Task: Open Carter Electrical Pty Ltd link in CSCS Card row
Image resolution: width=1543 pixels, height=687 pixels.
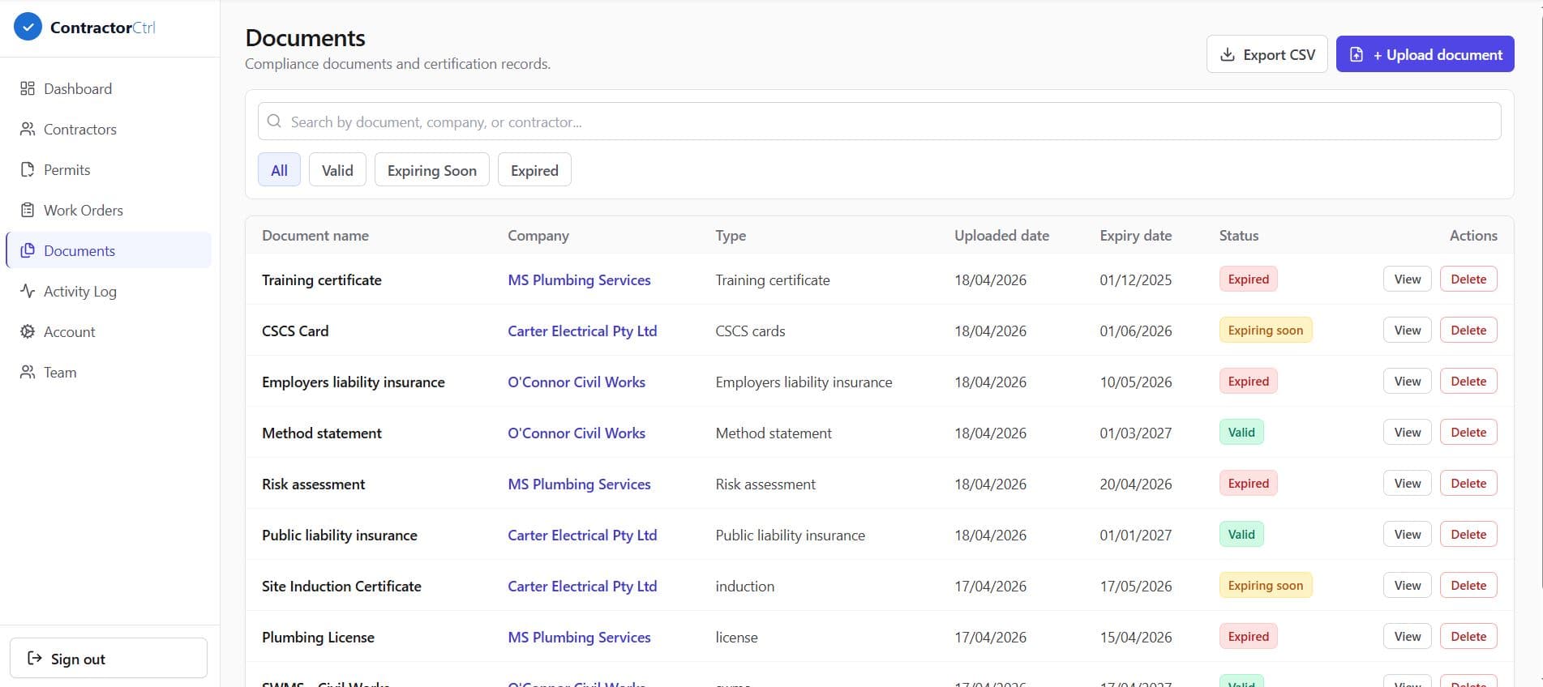Action: pyautogui.click(x=582, y=331)
